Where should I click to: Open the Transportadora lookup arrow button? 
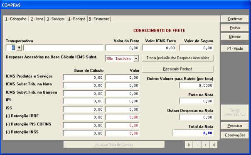coord(19,48)
